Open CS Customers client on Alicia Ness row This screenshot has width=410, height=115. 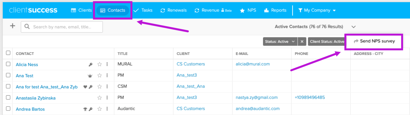click(x=191, y=64)
